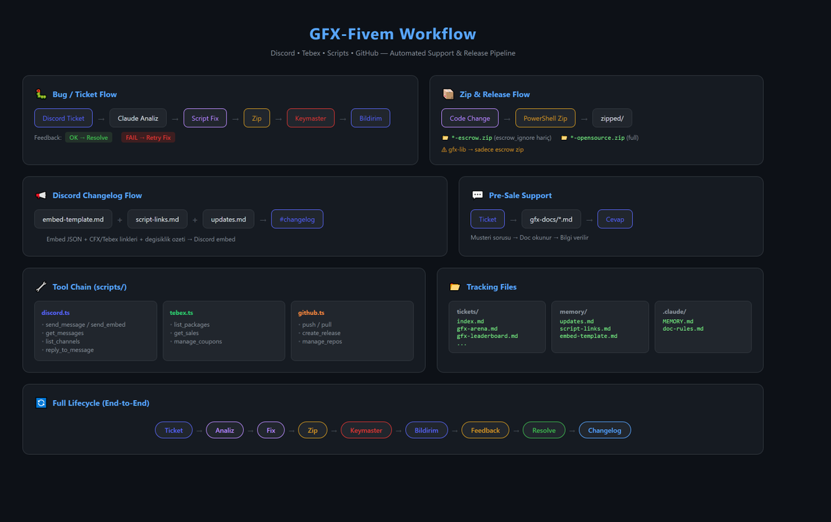
Task: Click the folder icon beside Tracking Files
Action: [x=454, y=287]
